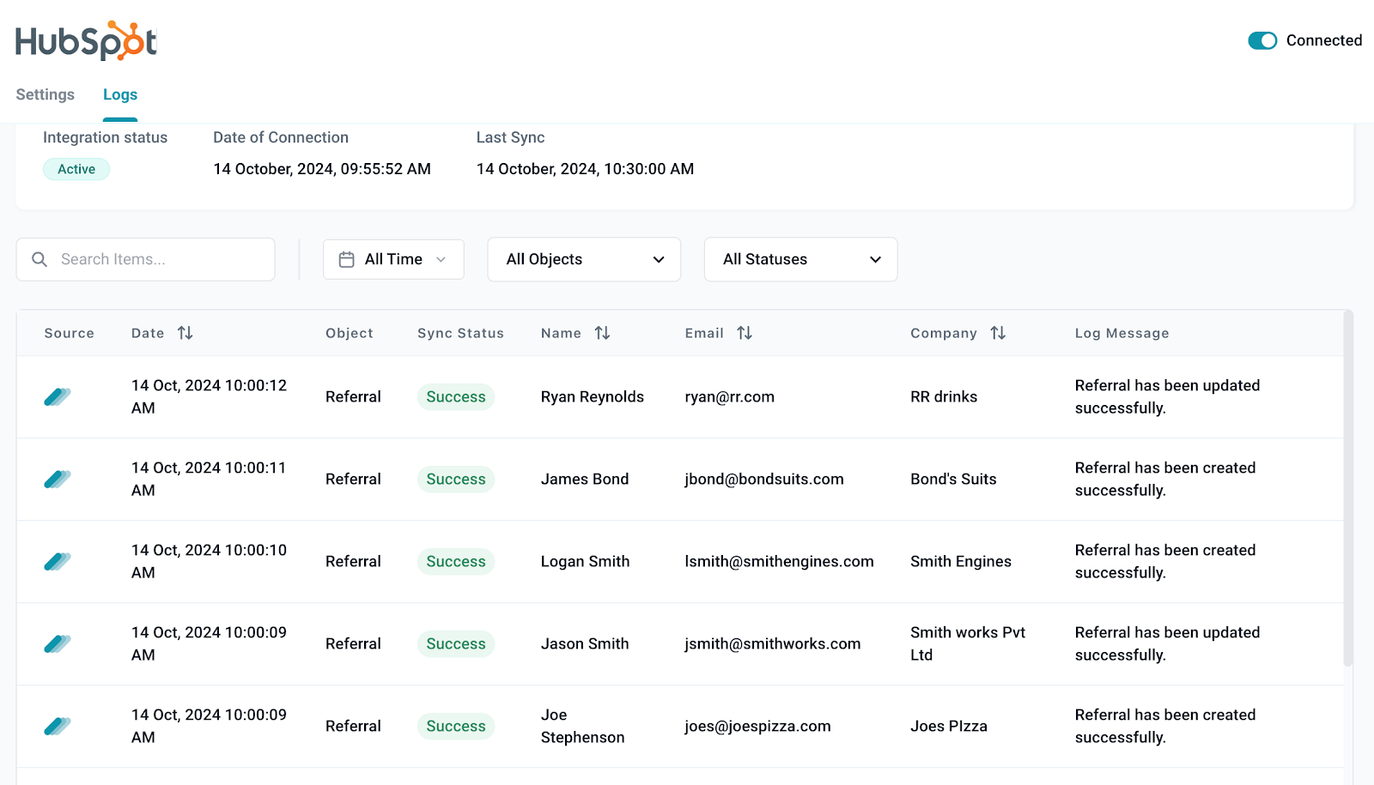This screenshot has width=1374, height=785.
Task: Click Success badge in Ryan Reynolds row
Action: [456, 396]
